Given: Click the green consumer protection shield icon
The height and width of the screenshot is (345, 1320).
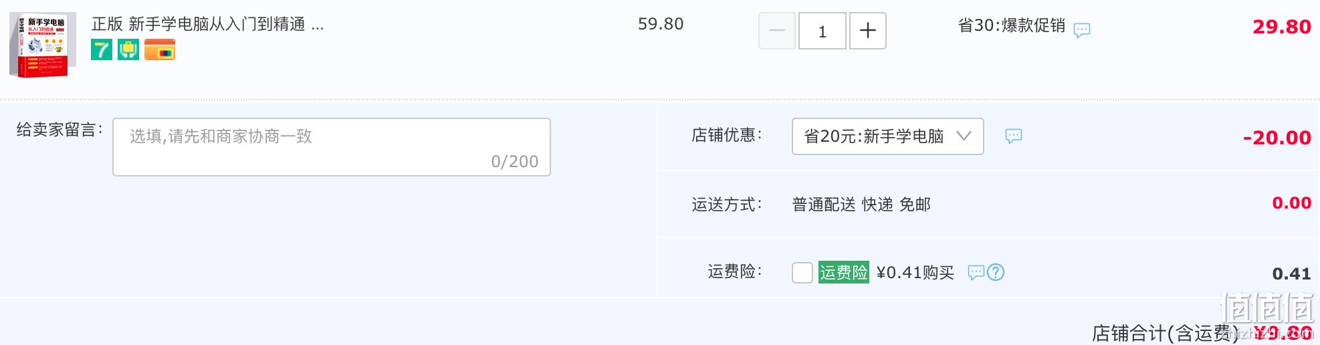Looking at the screenshot, I should (128, 49).
